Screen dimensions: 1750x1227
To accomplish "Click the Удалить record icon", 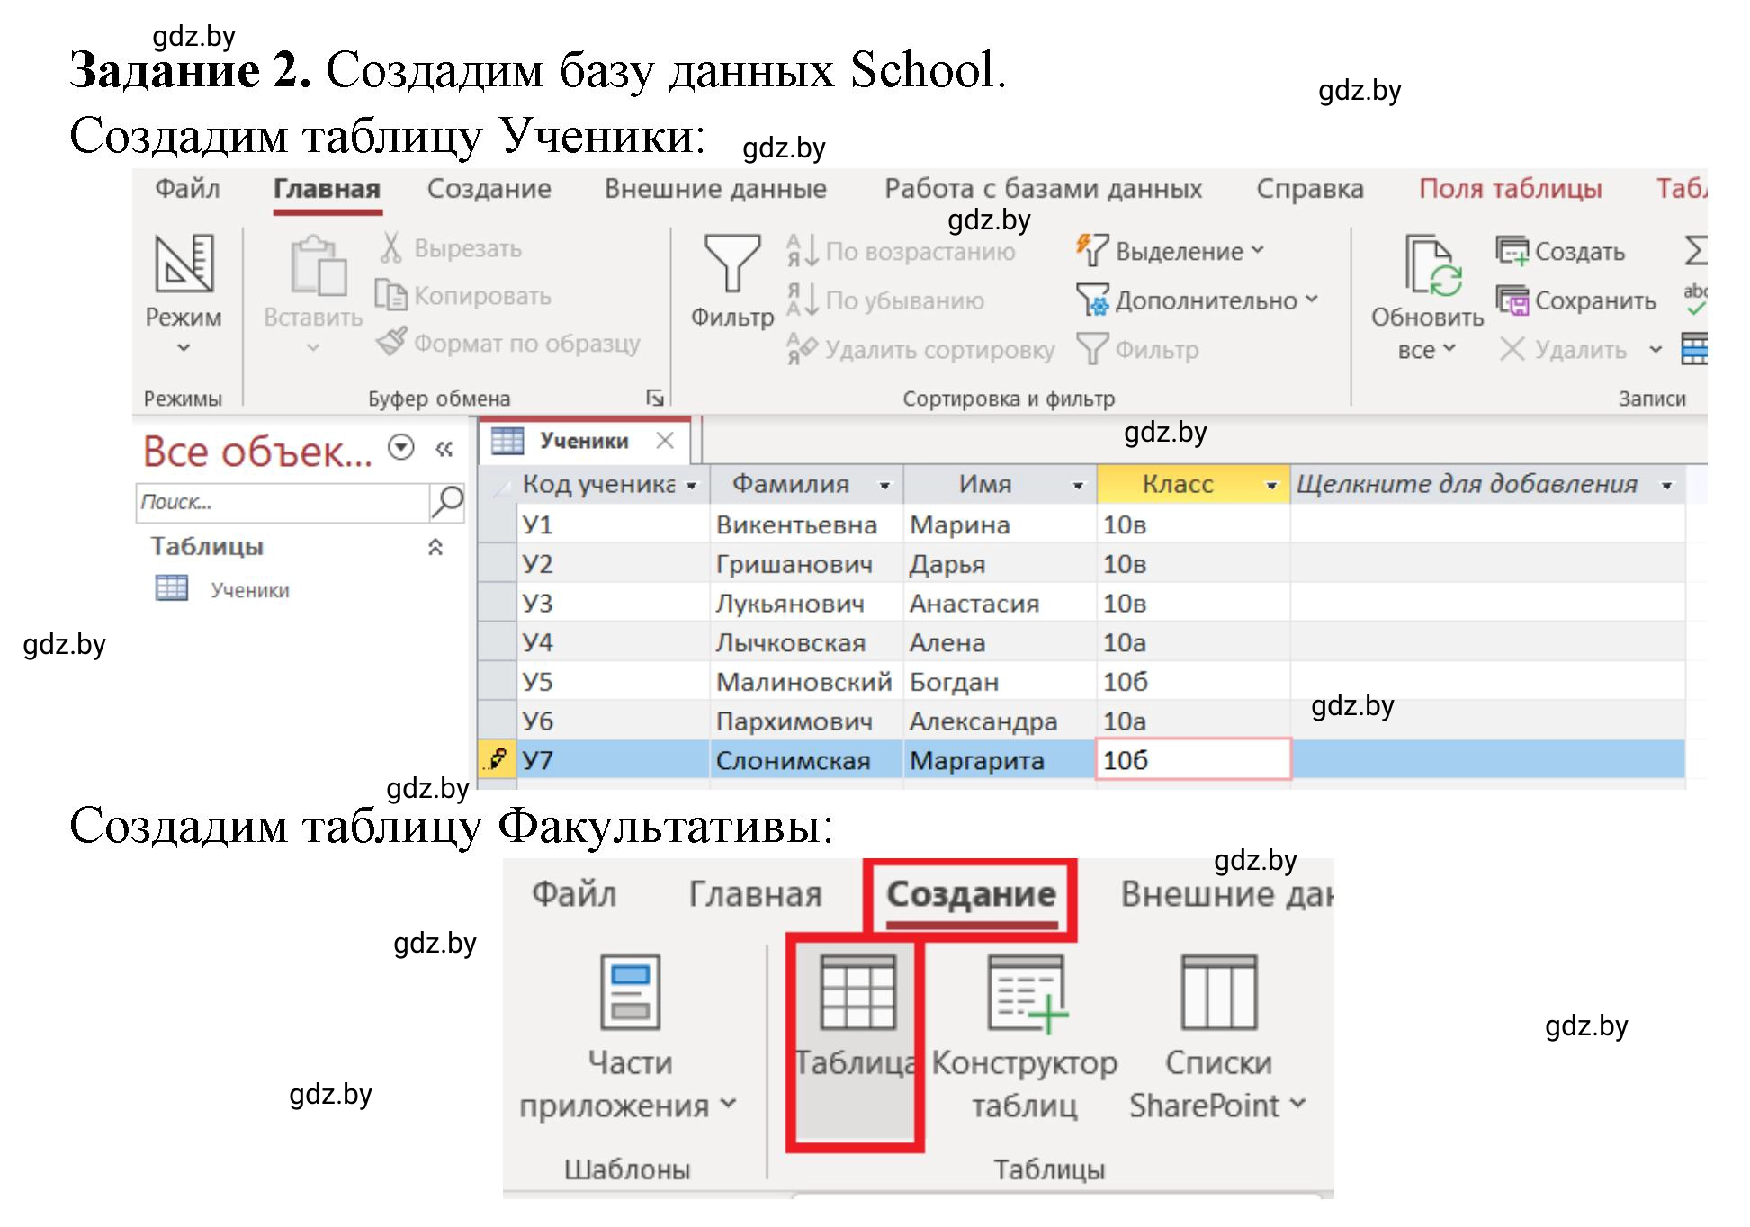I will pos(1512,349).
